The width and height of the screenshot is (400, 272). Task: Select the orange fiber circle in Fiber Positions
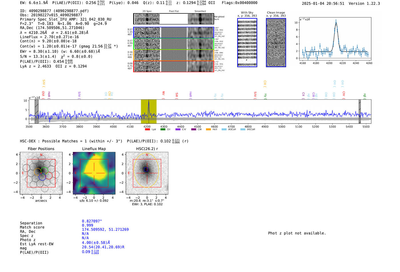37,172
